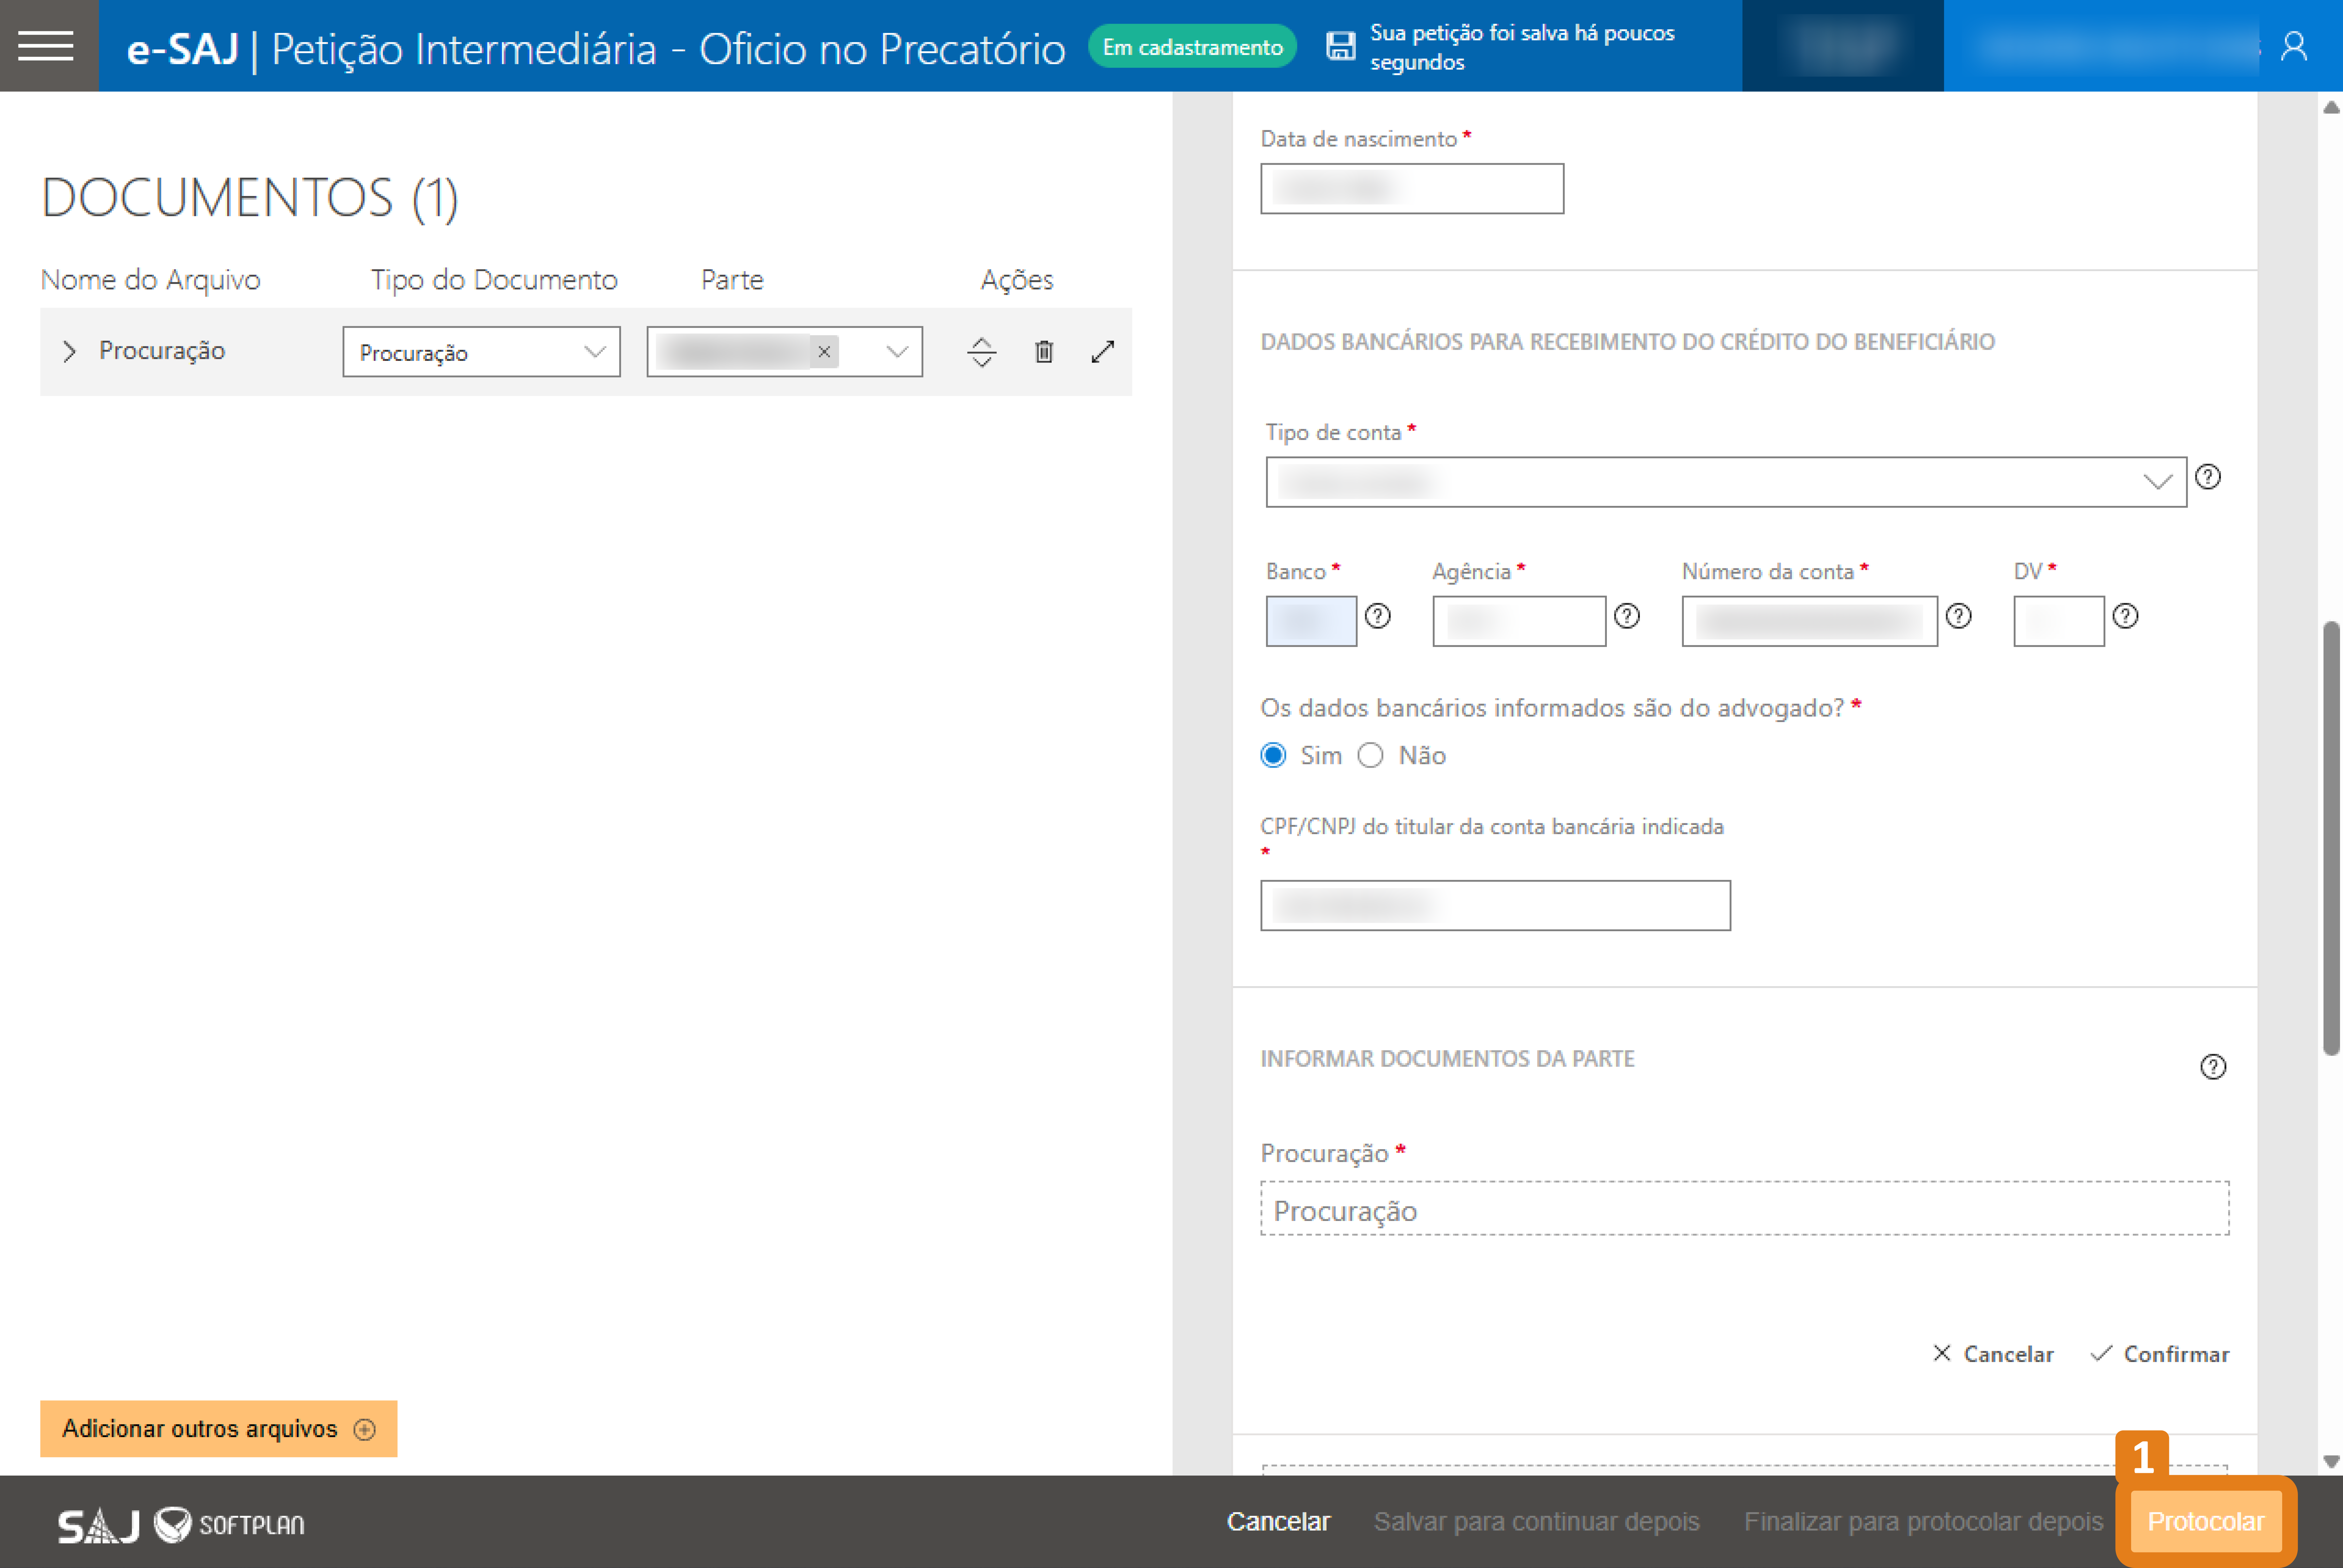Viewport: 2343px width, 1568px height.
Task: Remove the selected Parte tag
Action: point(824,352)
